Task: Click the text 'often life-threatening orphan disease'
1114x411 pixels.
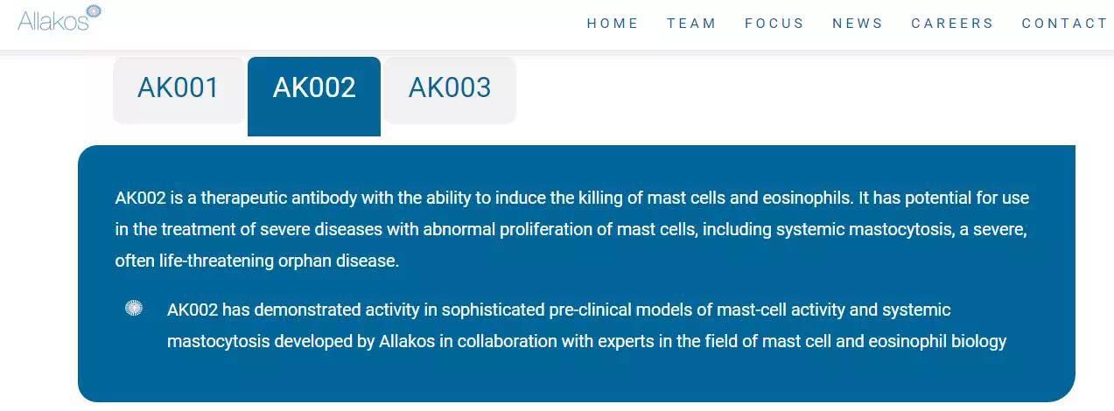Action: click(x=256, y=261)
